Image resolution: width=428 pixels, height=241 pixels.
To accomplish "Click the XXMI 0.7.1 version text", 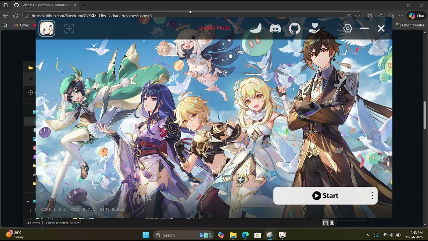I will coord(83,210).
